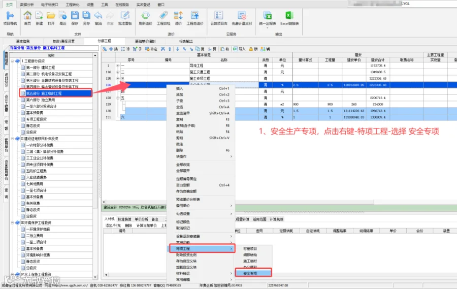
Task: Click the 粘 paste toolbar icon
Action: [x=225, y=49]
